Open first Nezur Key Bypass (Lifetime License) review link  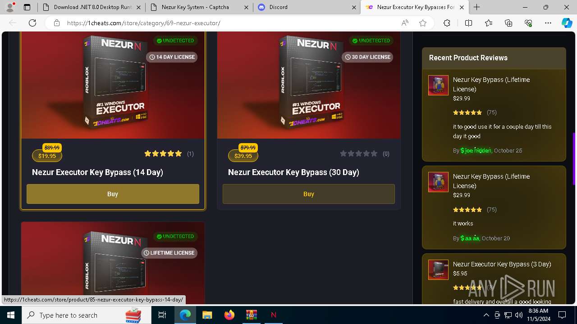(491, 84)
